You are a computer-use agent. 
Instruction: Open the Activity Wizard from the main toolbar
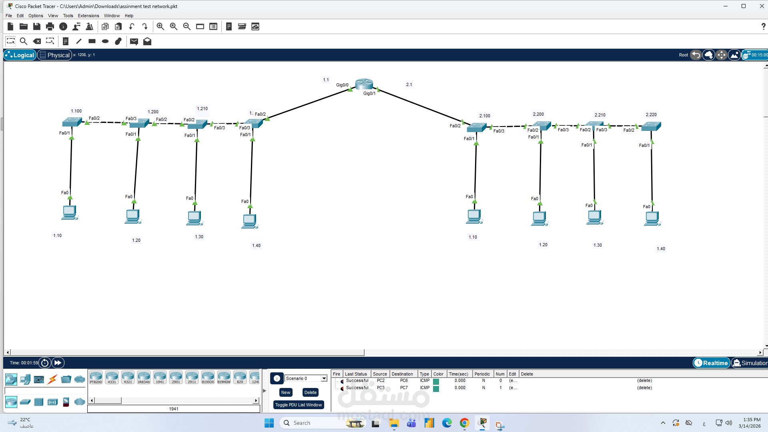pos(89,26)
